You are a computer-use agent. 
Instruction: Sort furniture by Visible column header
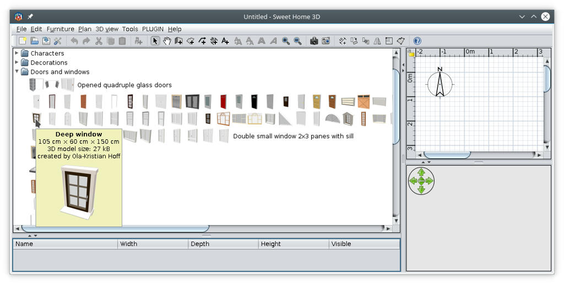[x=364, y=244]
